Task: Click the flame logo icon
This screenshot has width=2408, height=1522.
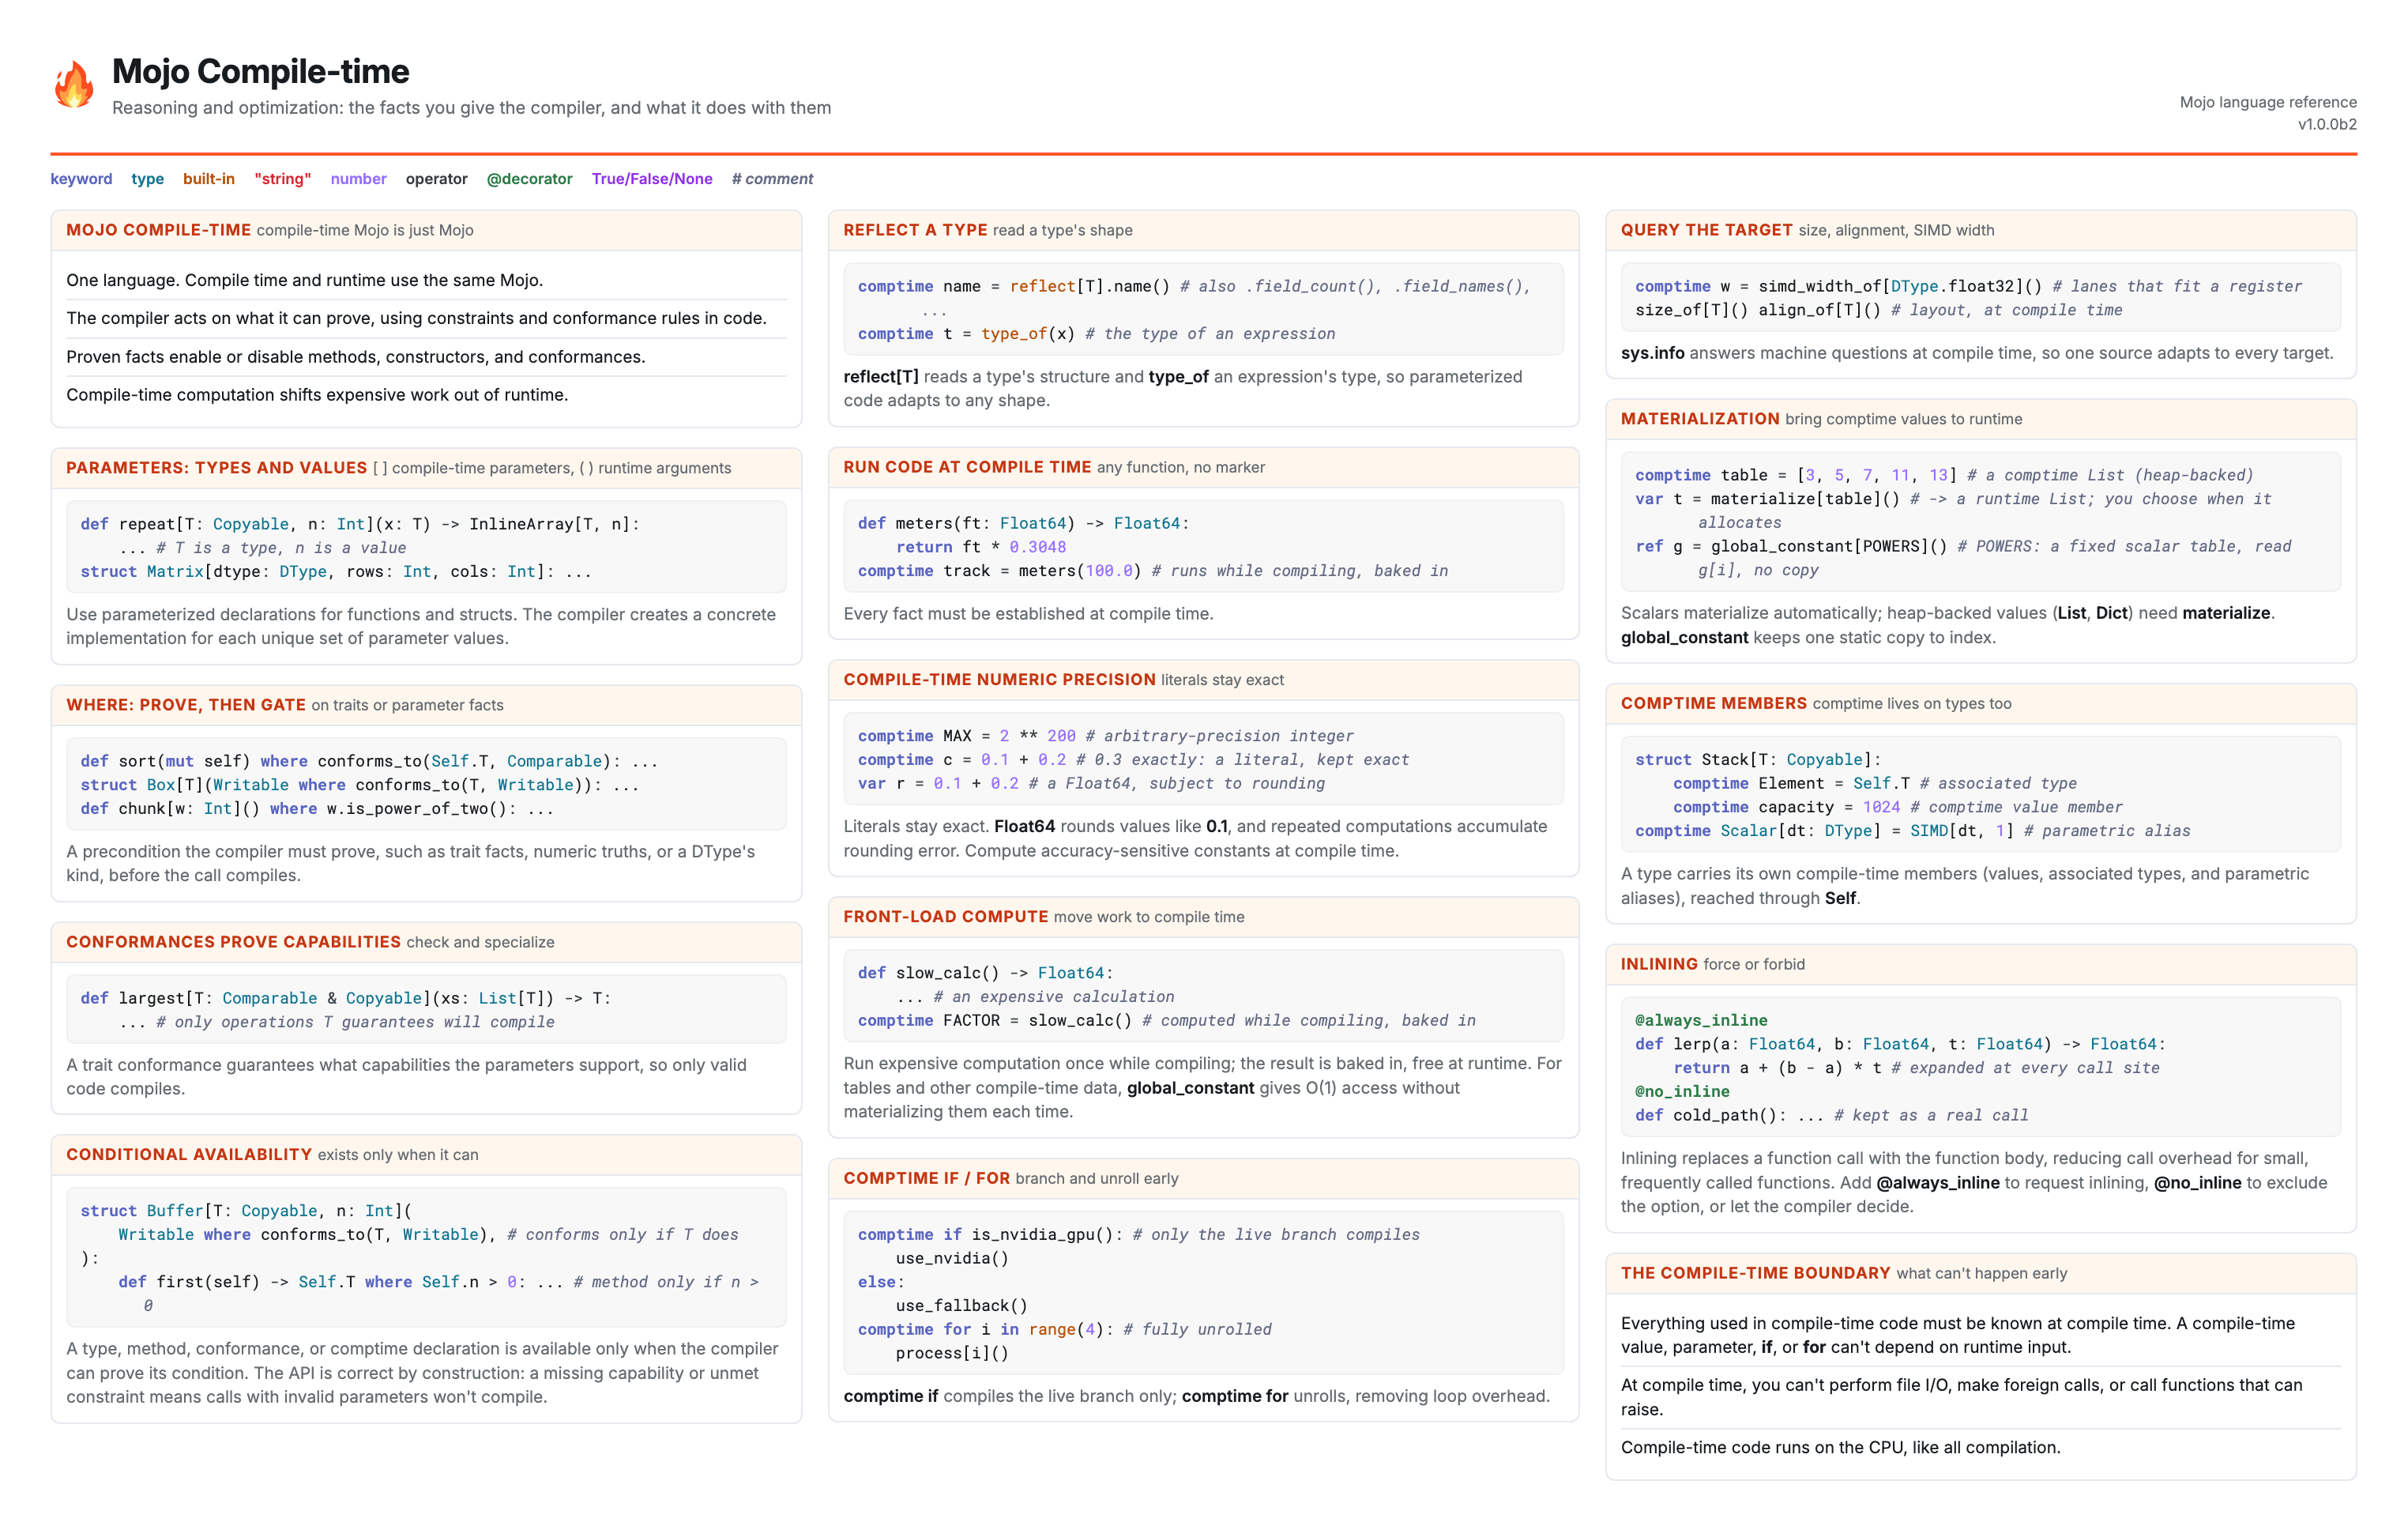Action: pos(74,84)
